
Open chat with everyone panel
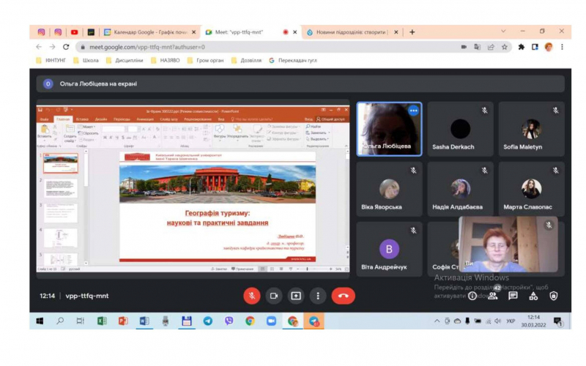[x=513, y=296]
